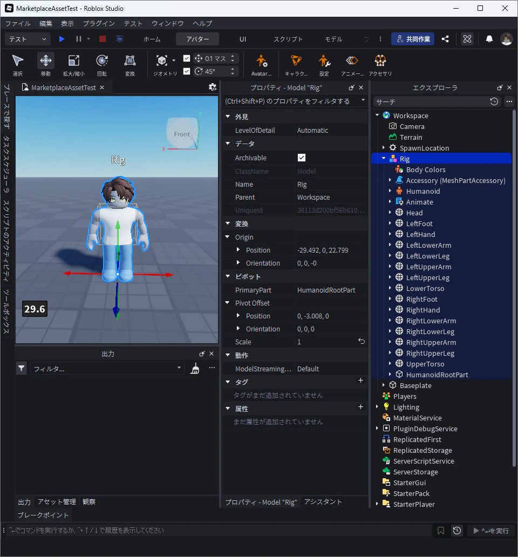Toggle the Archivable checkbox

[x=302, y=158]
